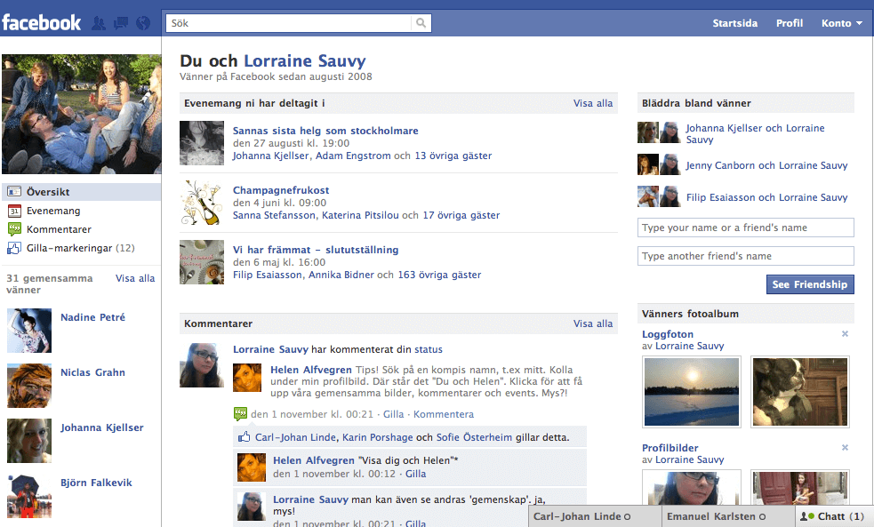Click Niclas Grahn's profile picture
The image size is (874, 527).
pyautogui.click(x=29, y=386)
